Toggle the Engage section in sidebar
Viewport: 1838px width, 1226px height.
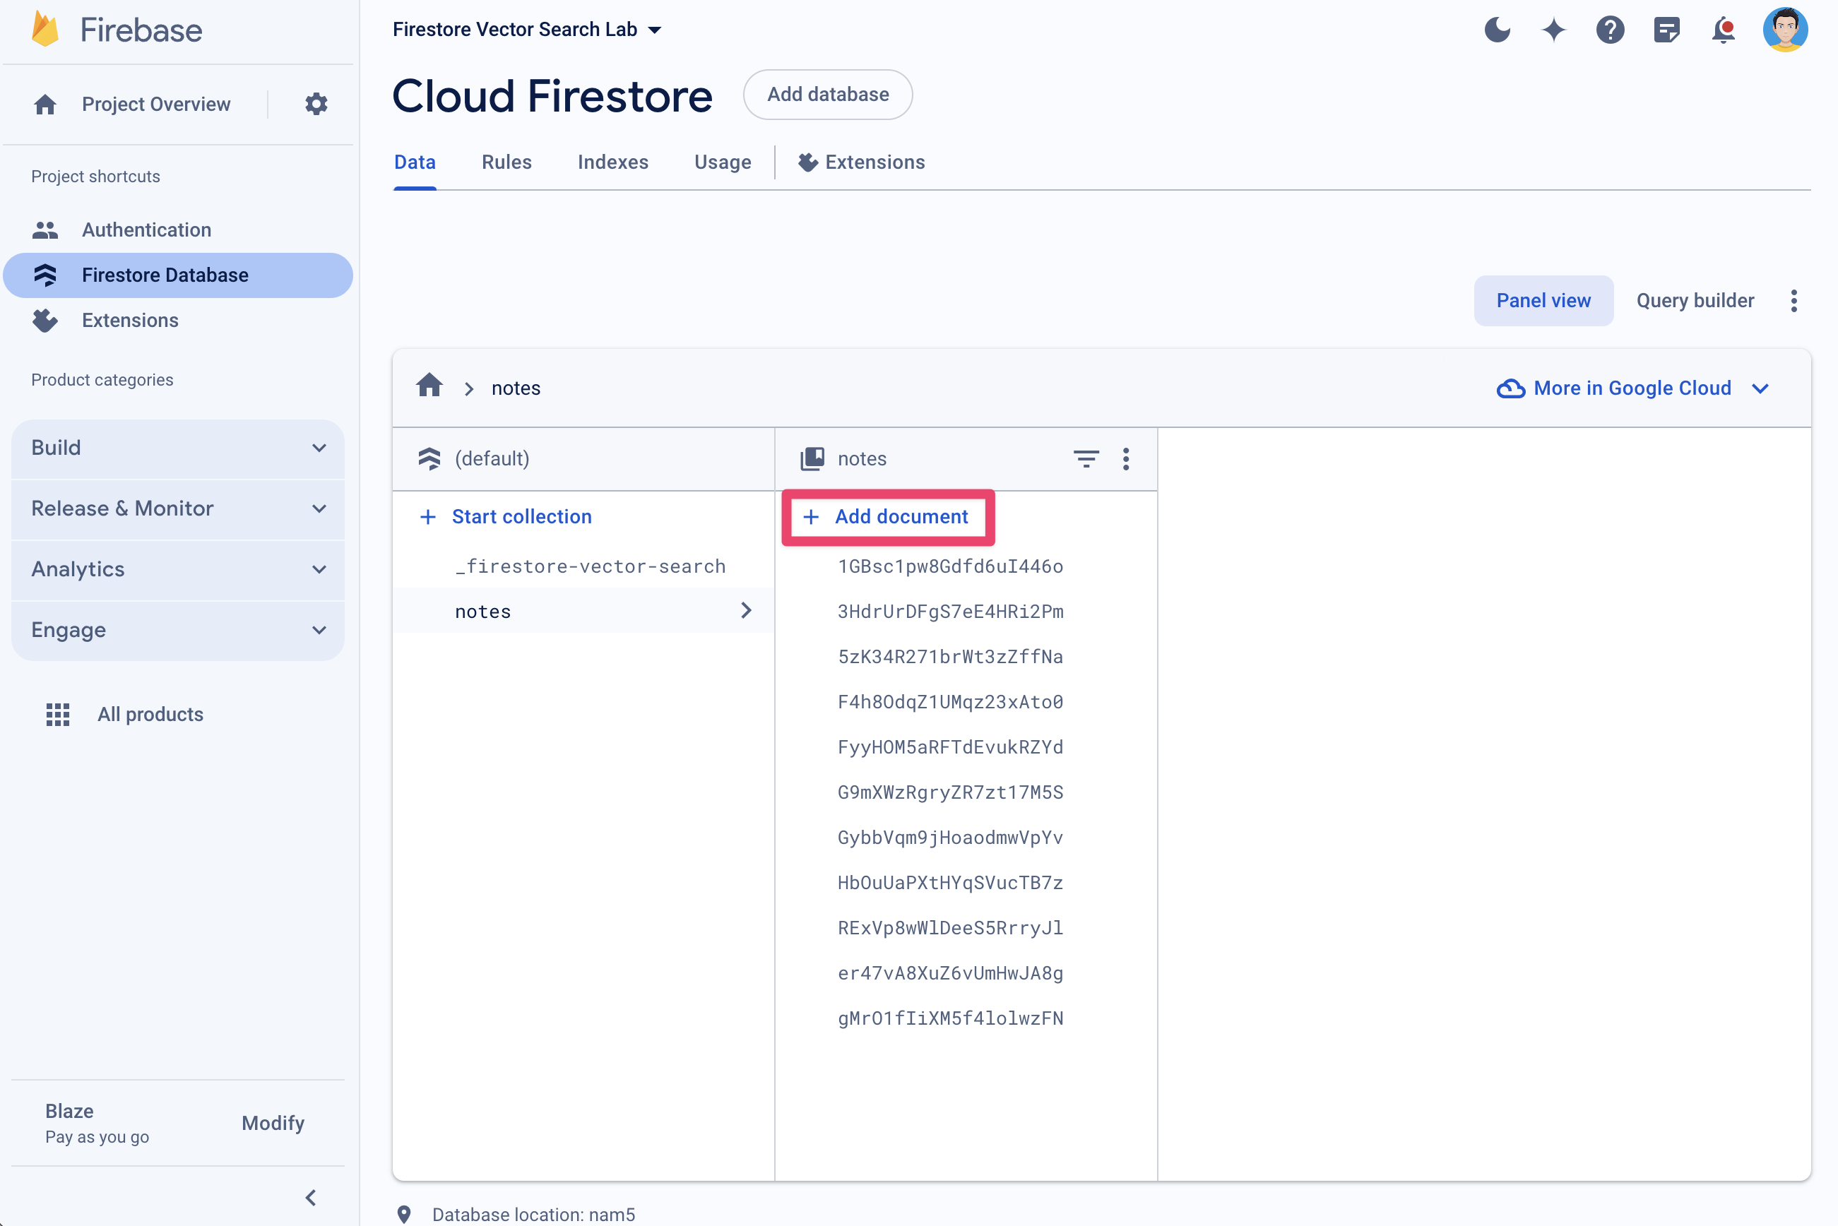178,629
